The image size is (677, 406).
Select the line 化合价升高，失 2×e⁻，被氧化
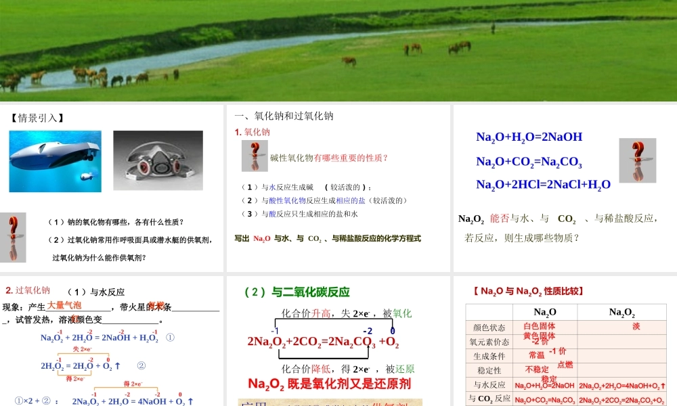tap(347, 314)
